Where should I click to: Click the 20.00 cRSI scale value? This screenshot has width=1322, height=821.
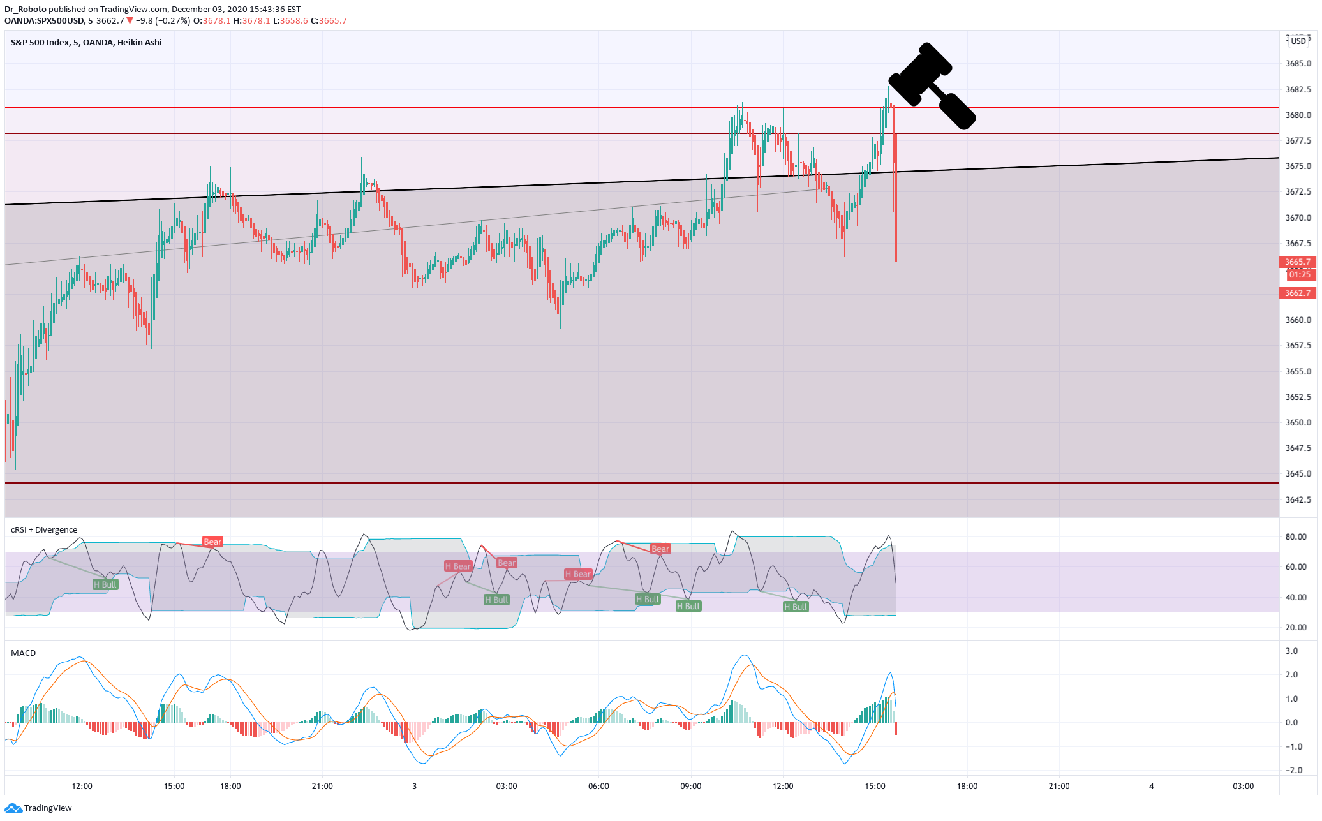tap(1295, 627)
